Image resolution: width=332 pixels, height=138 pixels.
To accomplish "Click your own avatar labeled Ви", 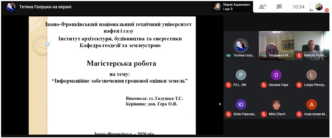I will pyautogui.click(x=319, y=7).
